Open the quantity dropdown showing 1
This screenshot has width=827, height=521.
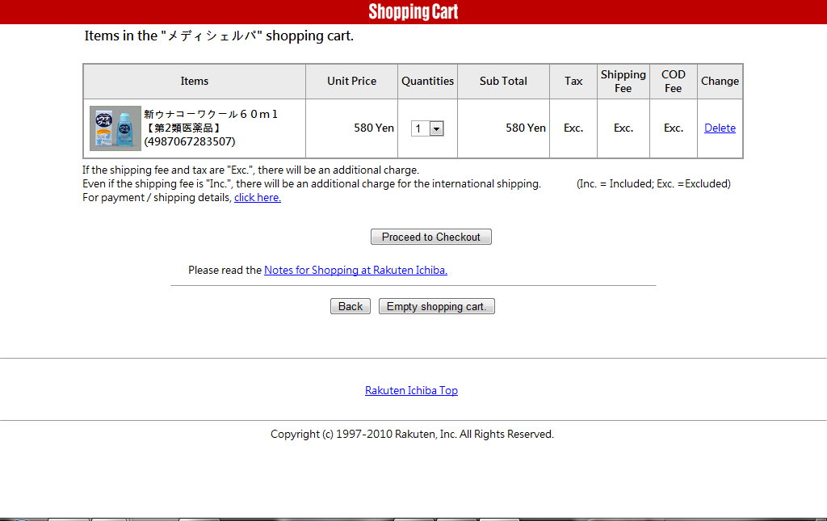[x=427, y=128]
